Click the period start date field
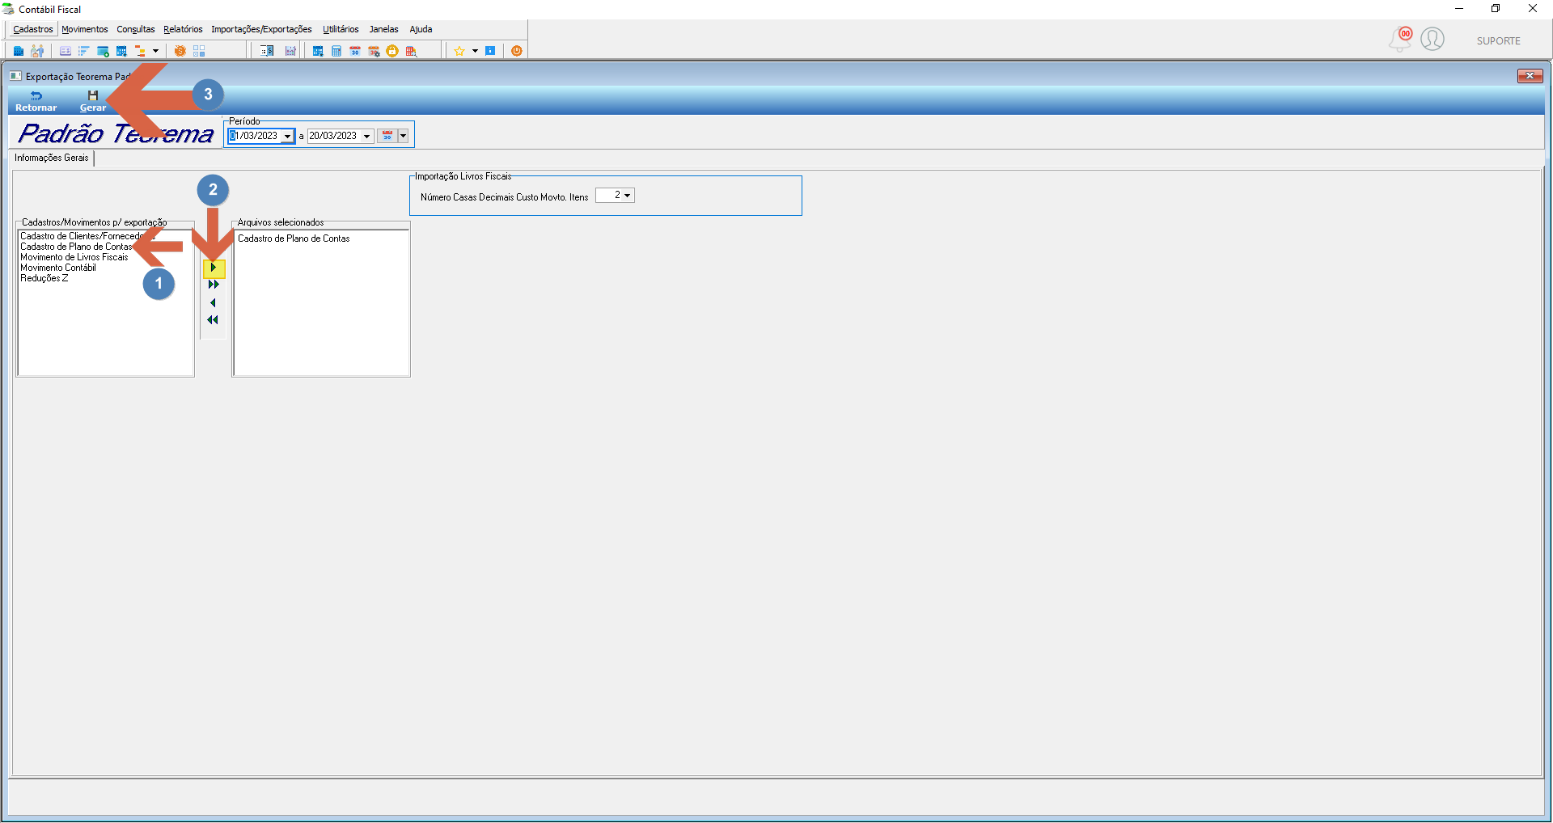This screenshot has width=1553, height=823. pyautogui.click(x=254, y=136)
